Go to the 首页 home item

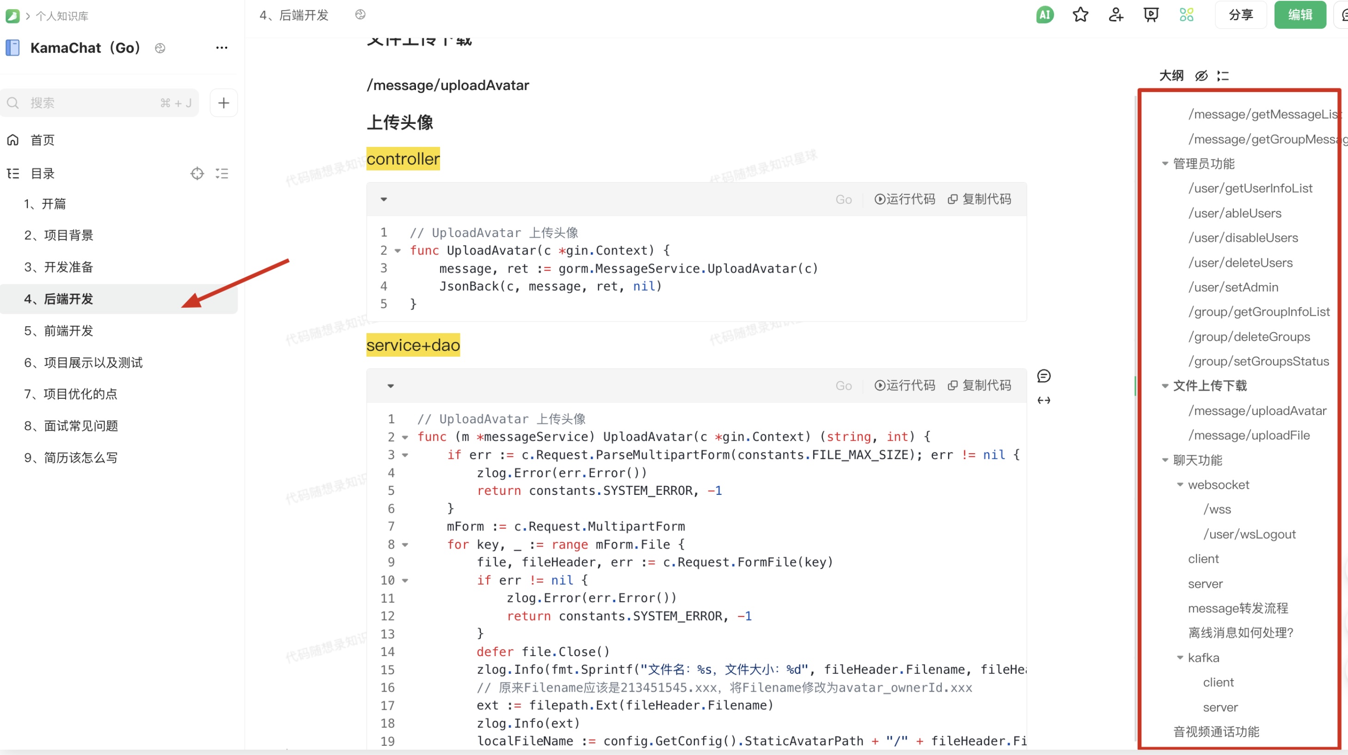42,140
